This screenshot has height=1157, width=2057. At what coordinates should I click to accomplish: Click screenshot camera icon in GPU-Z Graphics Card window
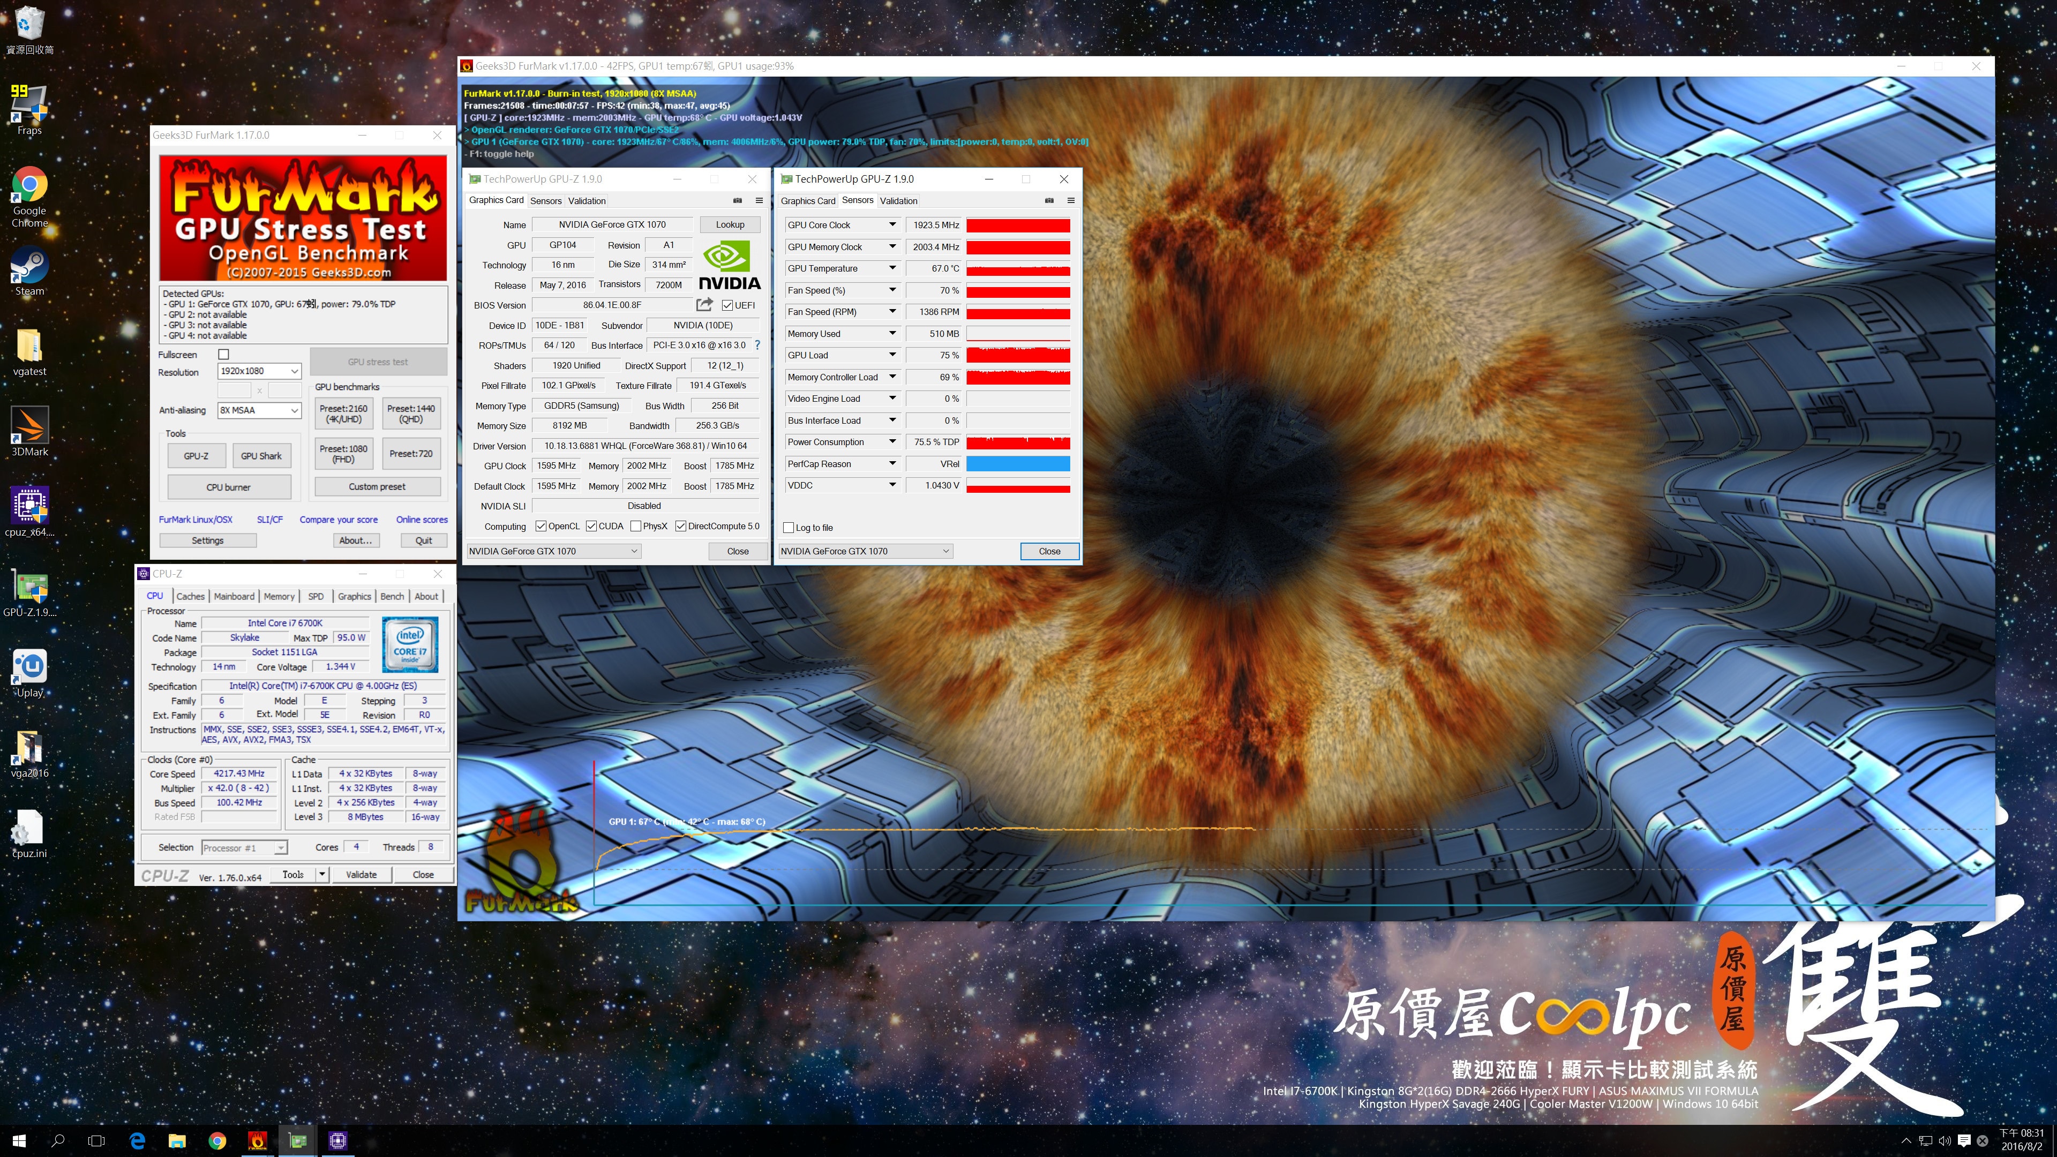pos(737,200)
